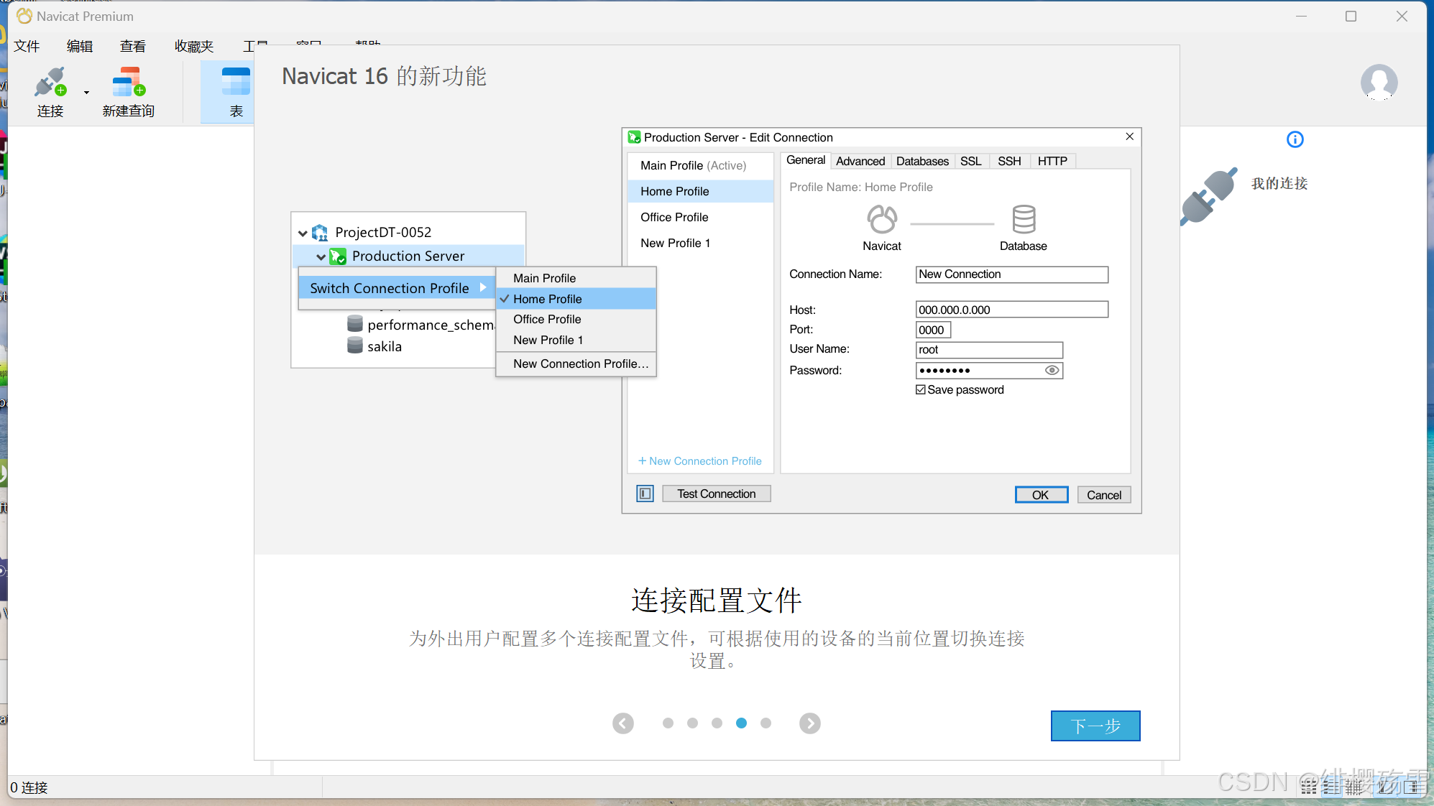
Task: Jump to the fifth carousel dot
Action: (x=766, y=723)
